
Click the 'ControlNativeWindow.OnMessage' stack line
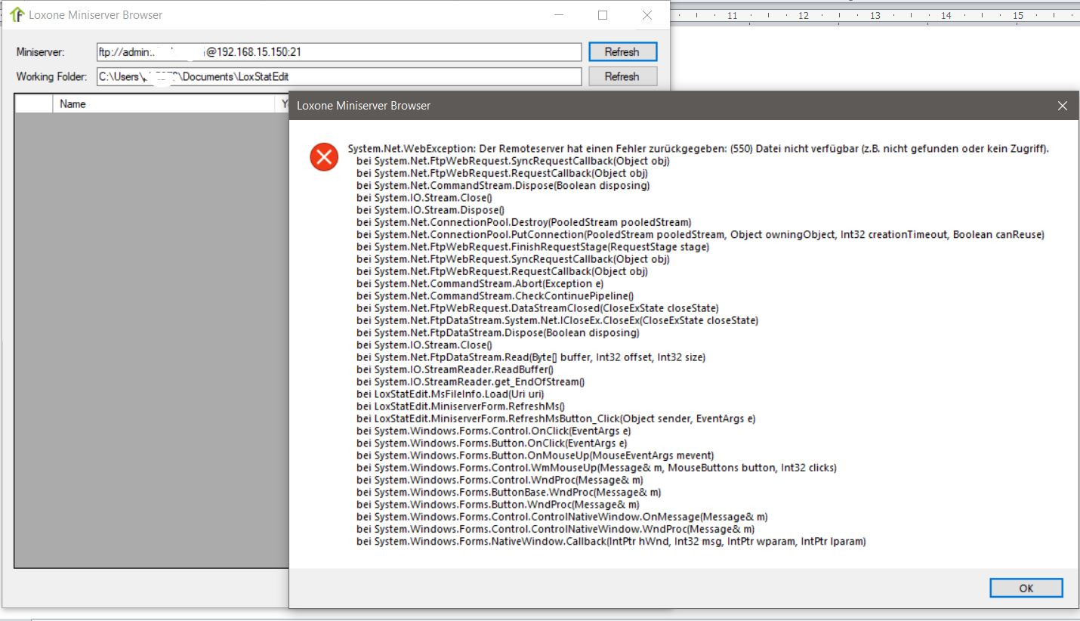(562, 517)
